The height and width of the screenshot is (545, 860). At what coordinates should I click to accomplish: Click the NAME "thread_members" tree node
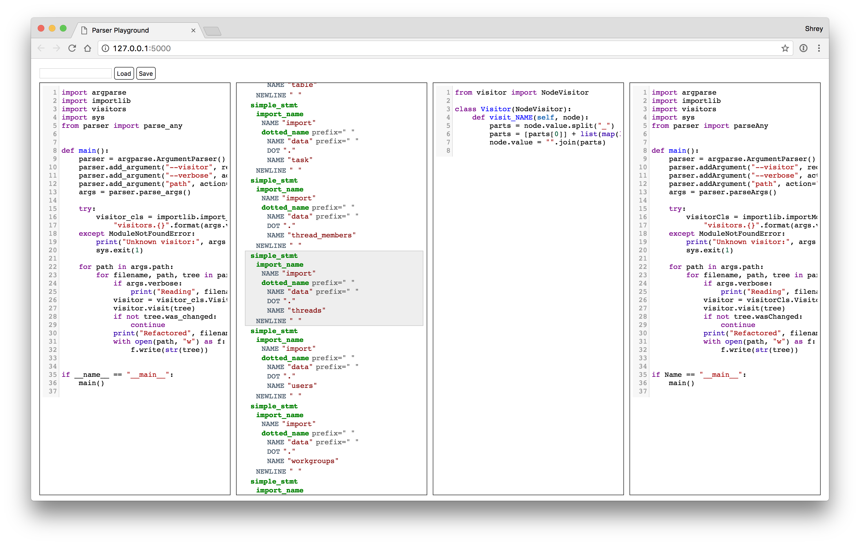click(x=311, y=235)
